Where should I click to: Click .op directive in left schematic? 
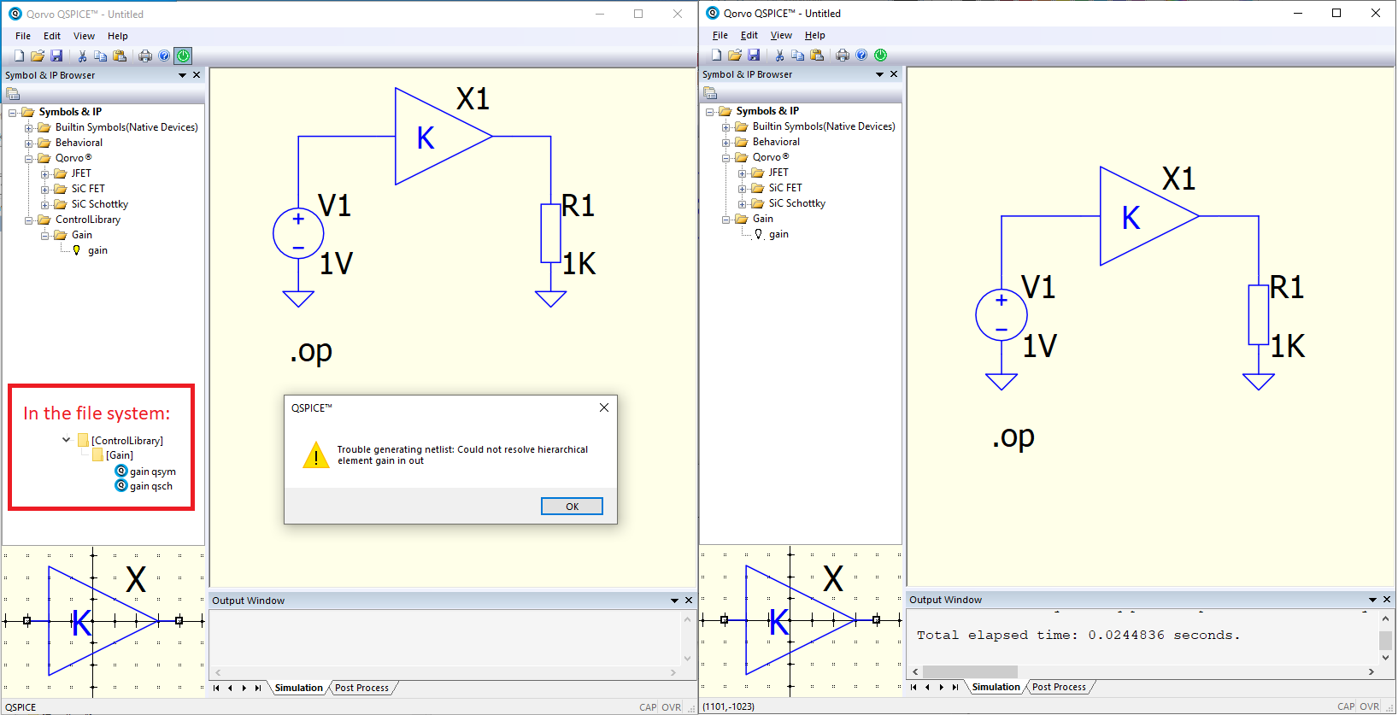pyautogui.click(x=310, y=351)
